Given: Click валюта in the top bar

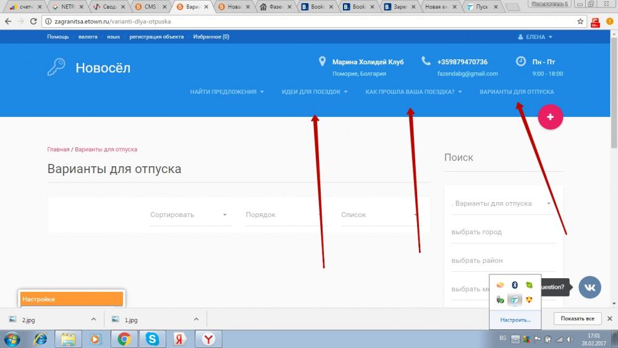Looking at the screenshot, I should (x=88, y=36).
